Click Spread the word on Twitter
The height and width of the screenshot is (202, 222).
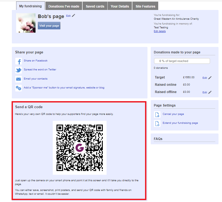coord(40,70)
